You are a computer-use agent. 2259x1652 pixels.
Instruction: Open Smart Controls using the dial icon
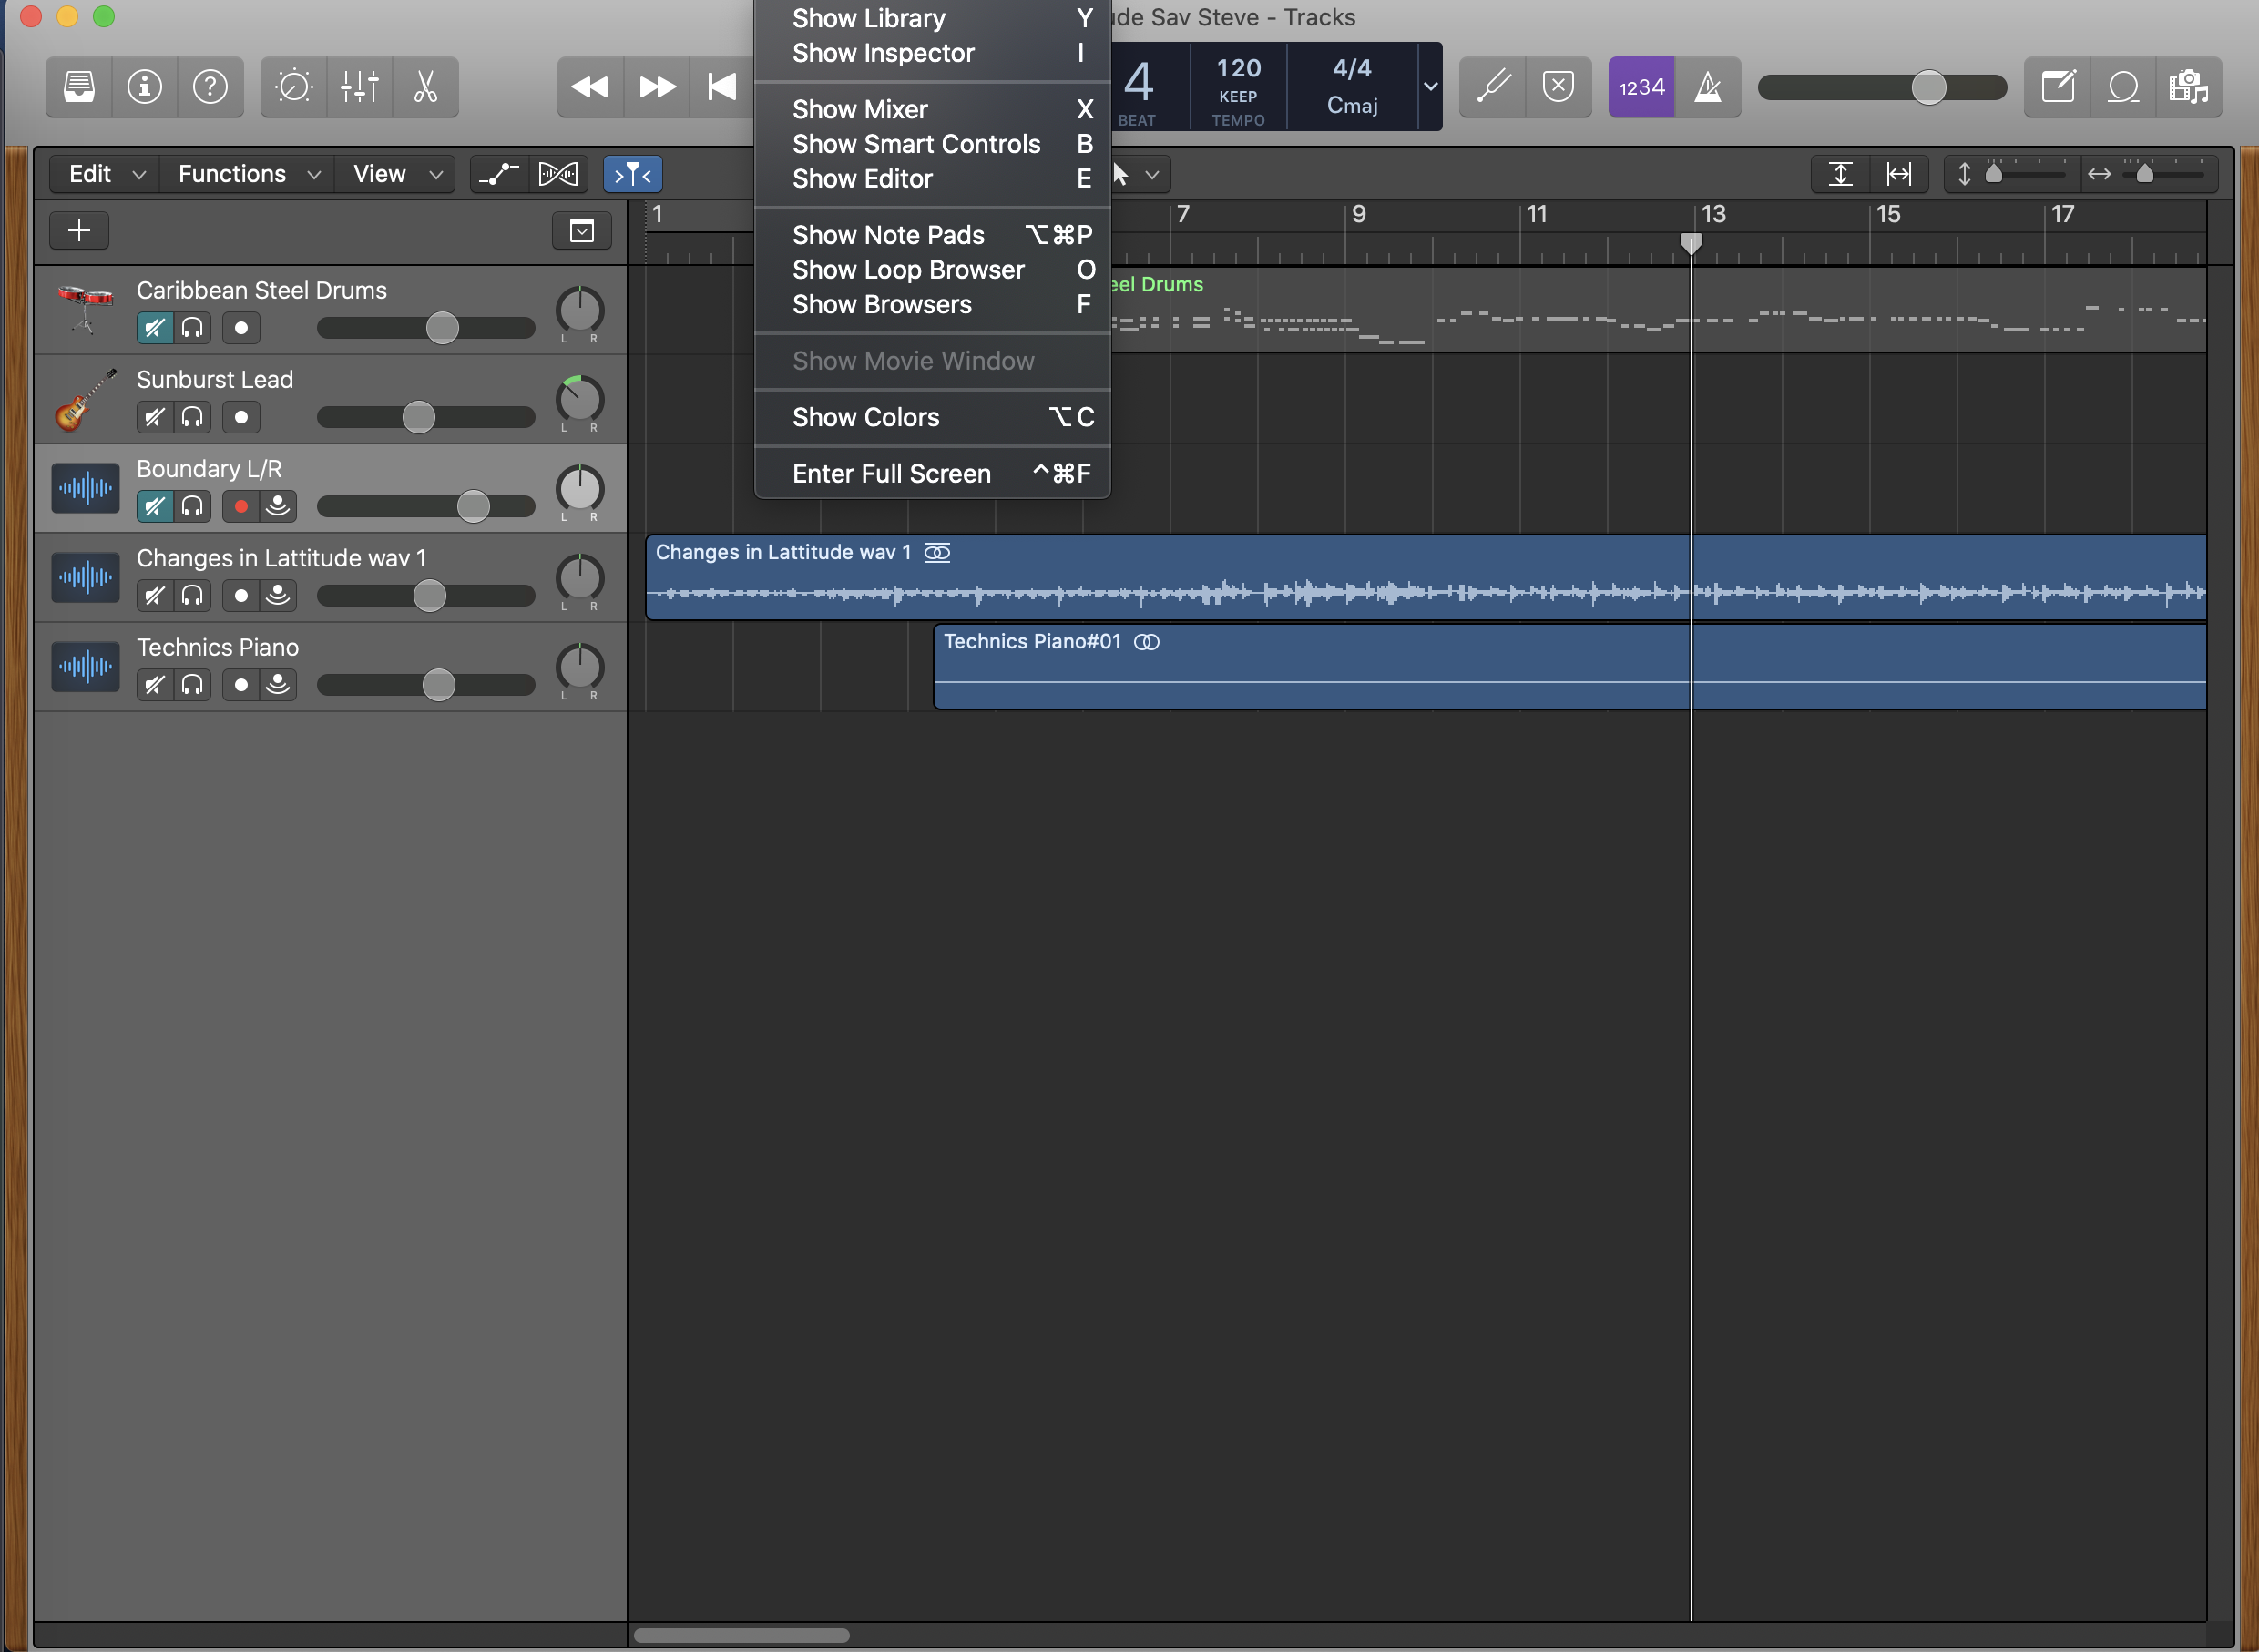[294, 87]
